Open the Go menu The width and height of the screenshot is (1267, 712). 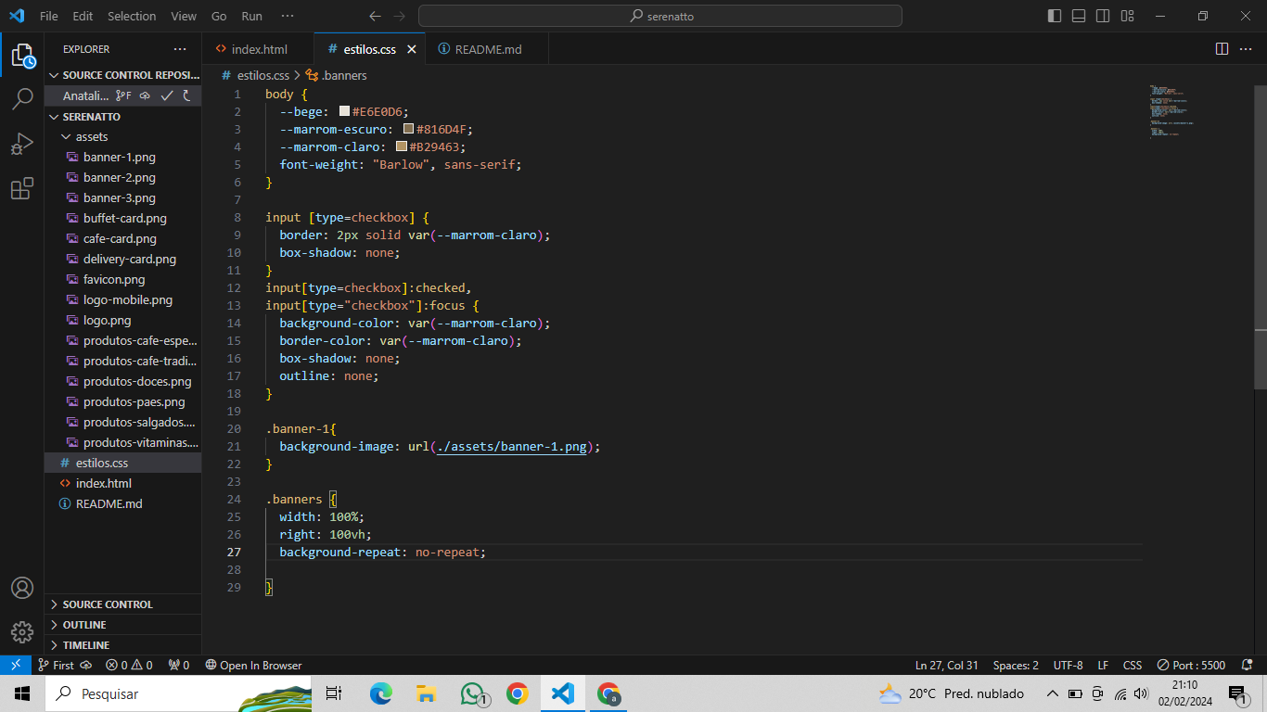click(219, 16)
